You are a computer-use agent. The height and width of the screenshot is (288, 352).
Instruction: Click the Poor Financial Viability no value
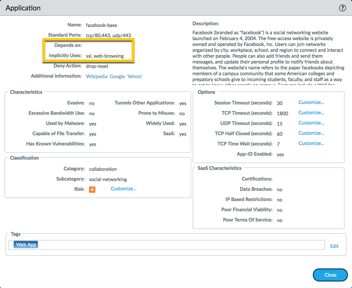[280, 210]
